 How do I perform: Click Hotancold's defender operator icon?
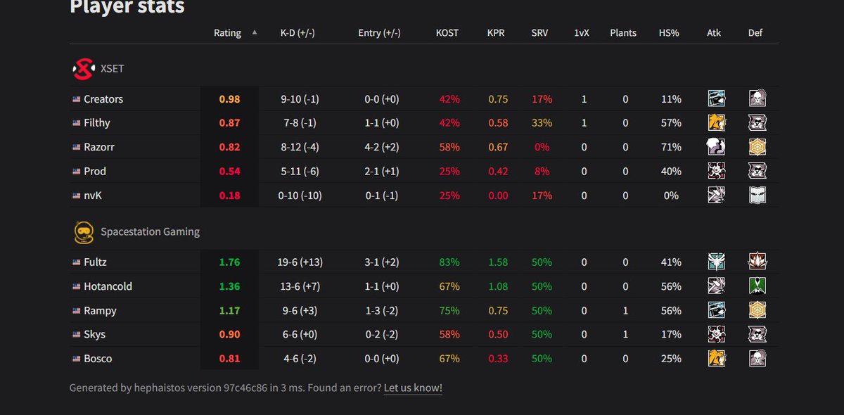tap(757, 286)
